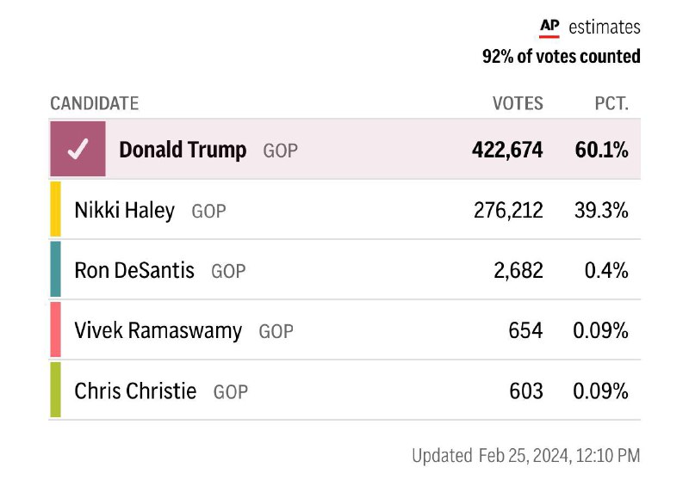Click the teal color bar for Ron DeSantis
Screen dimensions: 689x486
click(55, 270)
